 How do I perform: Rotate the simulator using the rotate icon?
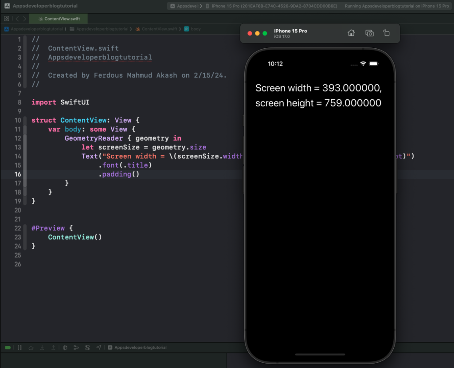tap(386, 33)
